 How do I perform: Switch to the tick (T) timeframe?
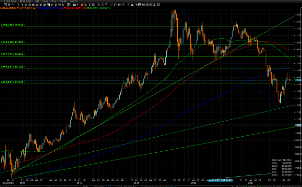[x=18, y=5]
